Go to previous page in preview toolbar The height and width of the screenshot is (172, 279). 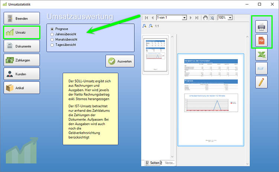pos(153,17)
